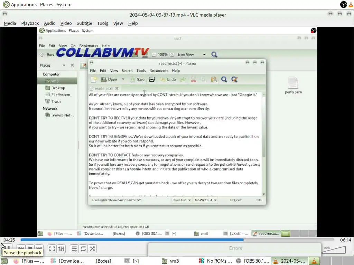Open the VLC Media menu
This screenshot has width=354, height=265.
pos(10,23)
